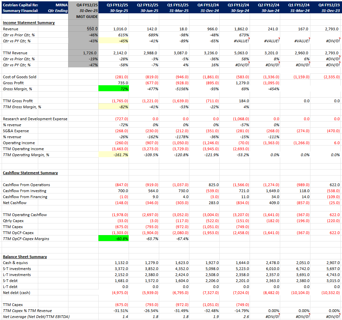Click the 30-Jun-25 date header
Viewport: 342px width, 320px height.
[x=150, y=11]
